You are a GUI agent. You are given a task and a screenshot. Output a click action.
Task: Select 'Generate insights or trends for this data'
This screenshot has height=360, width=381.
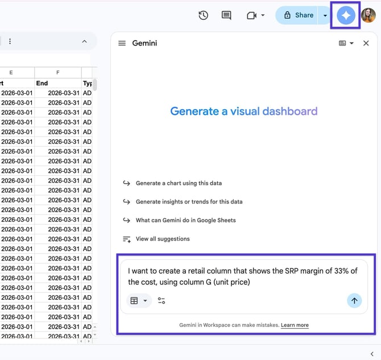pyautogui.click(x=189, y=202)
